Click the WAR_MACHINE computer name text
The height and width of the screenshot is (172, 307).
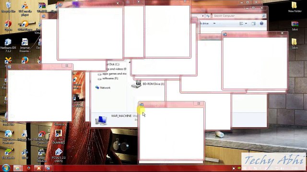pyautogui.click(x=121, y=116)
